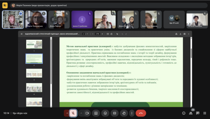The height and width of the screenshot is (119, 210).
Task: Open the 'Ще 29 осіб' participants tile
Action: (x=174, y=20)
